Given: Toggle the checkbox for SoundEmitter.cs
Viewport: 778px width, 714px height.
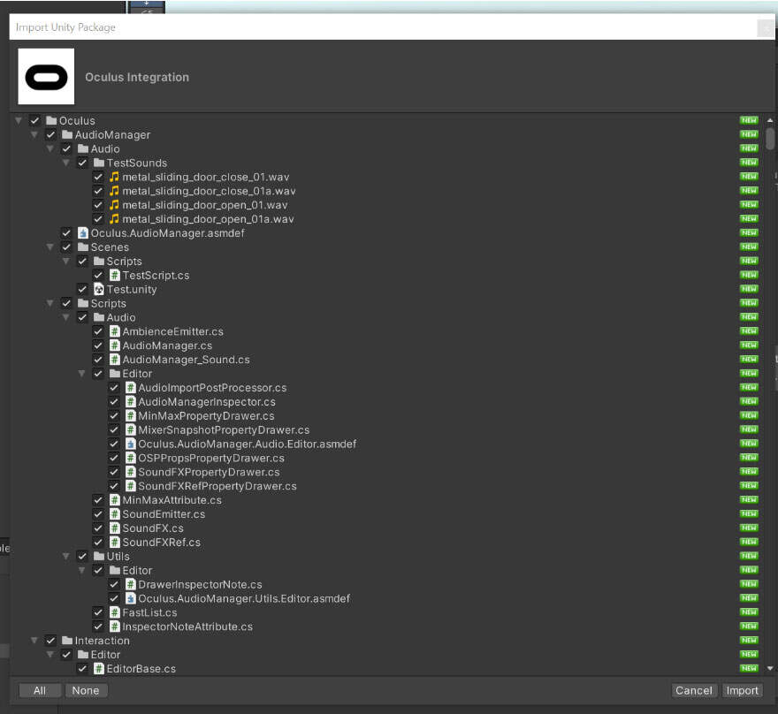Looking at the screenshot, I should coord(98,514).
